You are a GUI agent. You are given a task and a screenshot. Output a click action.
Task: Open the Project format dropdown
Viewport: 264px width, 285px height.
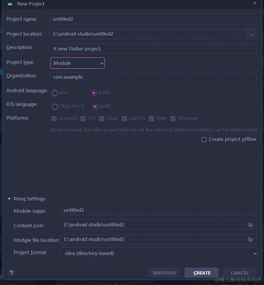(159, 253)
